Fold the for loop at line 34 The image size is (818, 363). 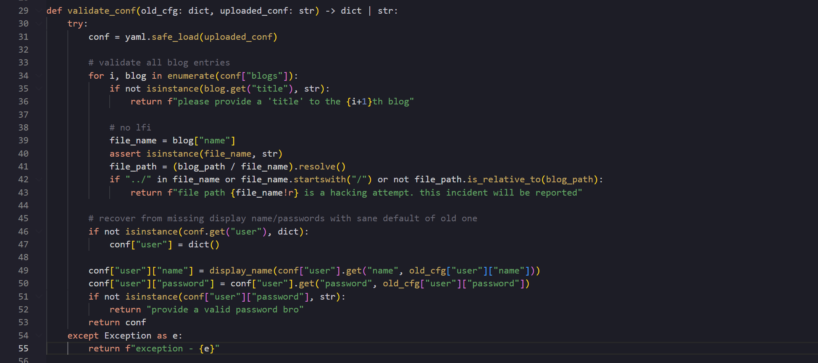coord(38,76)
